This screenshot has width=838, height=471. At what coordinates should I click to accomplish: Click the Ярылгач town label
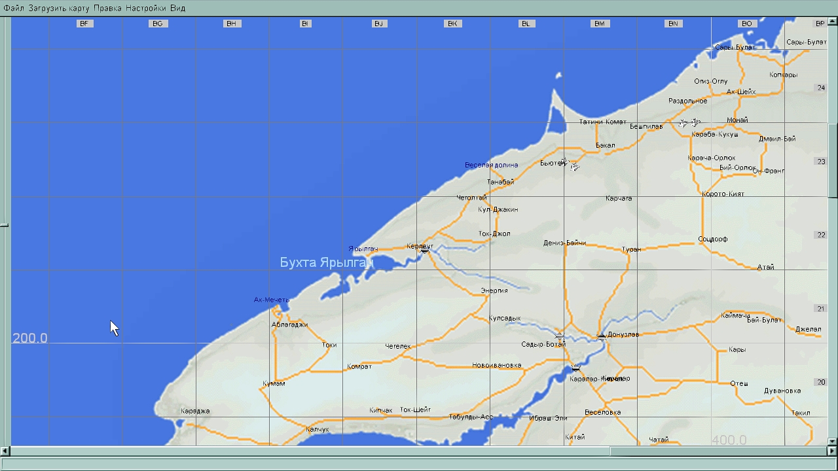[363, 249]
